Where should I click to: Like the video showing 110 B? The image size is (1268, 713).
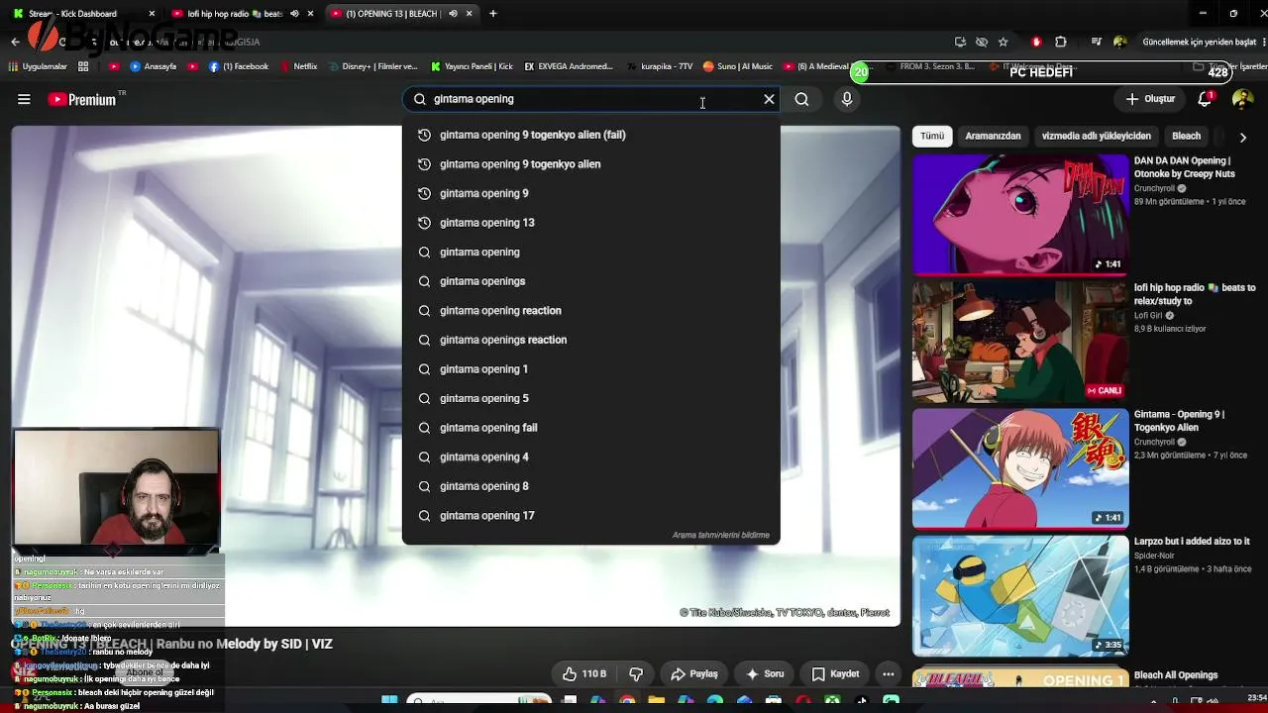coord(583,674)
